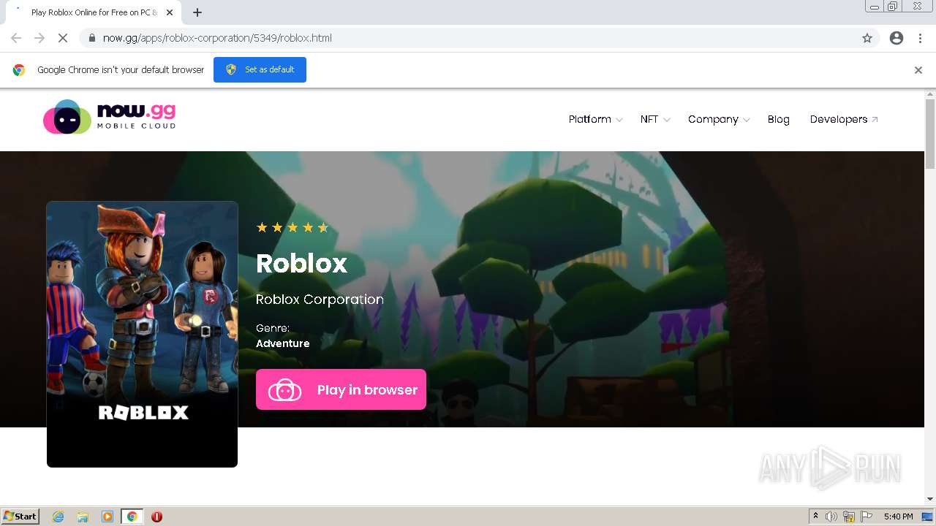Click the show desktop icon
936x526 pixels.
tap(927, 517)
